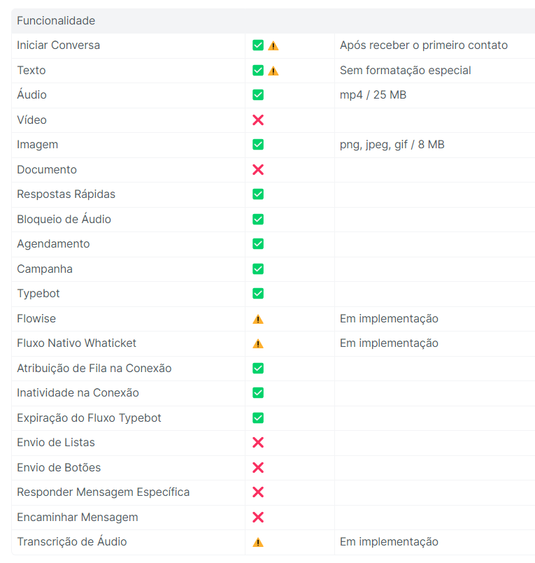Click the 'png, jpeg, gif / 8 MB' cell
Screen dimensions: 535x563
tap(392, 145)
